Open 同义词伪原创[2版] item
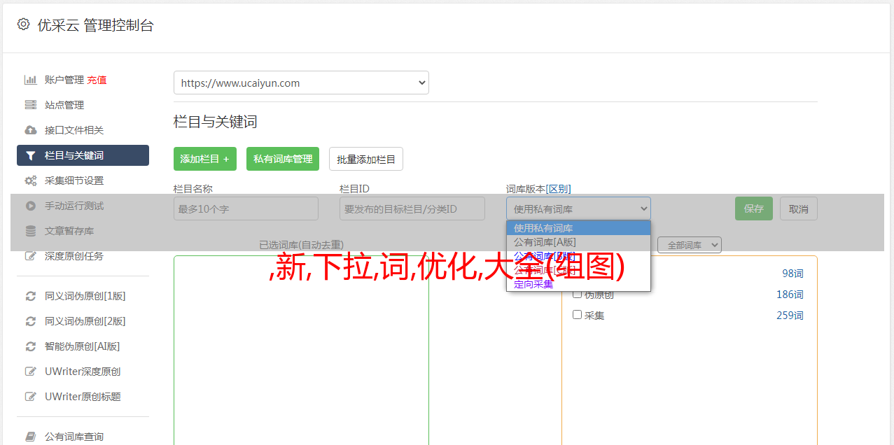Screen dimensions: 894x445 [x=85, y=321]
